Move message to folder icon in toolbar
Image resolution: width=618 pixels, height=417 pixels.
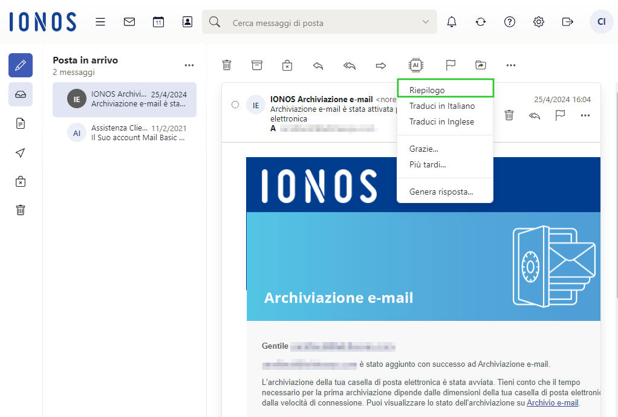pyautogui.click(x=481, y=65)
